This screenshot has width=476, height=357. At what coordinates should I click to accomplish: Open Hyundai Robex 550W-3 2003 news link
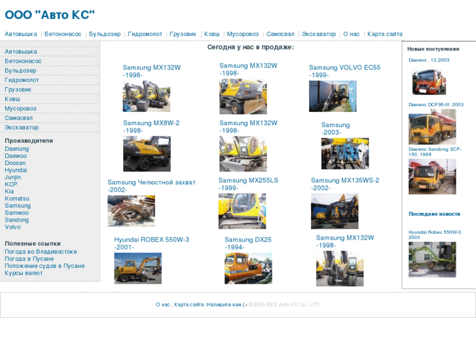[435, 235]
